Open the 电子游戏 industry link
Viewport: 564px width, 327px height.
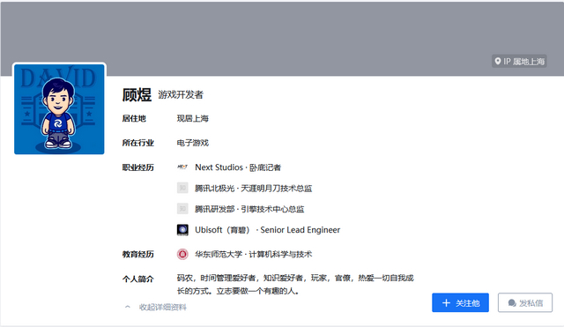click(x=193, y=143)
